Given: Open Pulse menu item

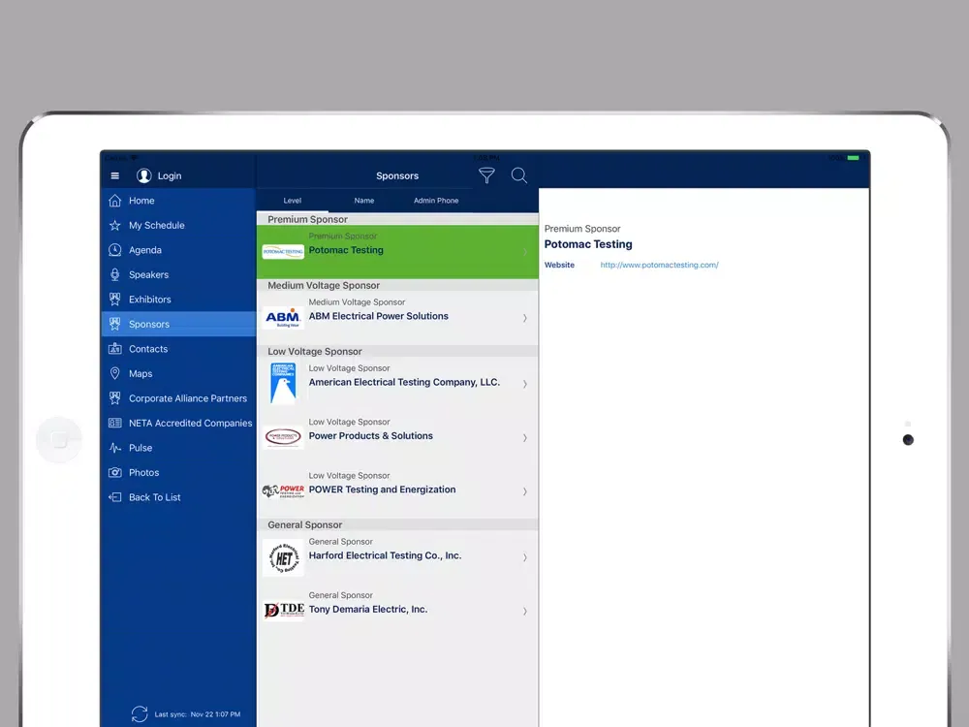Looking at the screenshot, I should [x=178, y=448].
